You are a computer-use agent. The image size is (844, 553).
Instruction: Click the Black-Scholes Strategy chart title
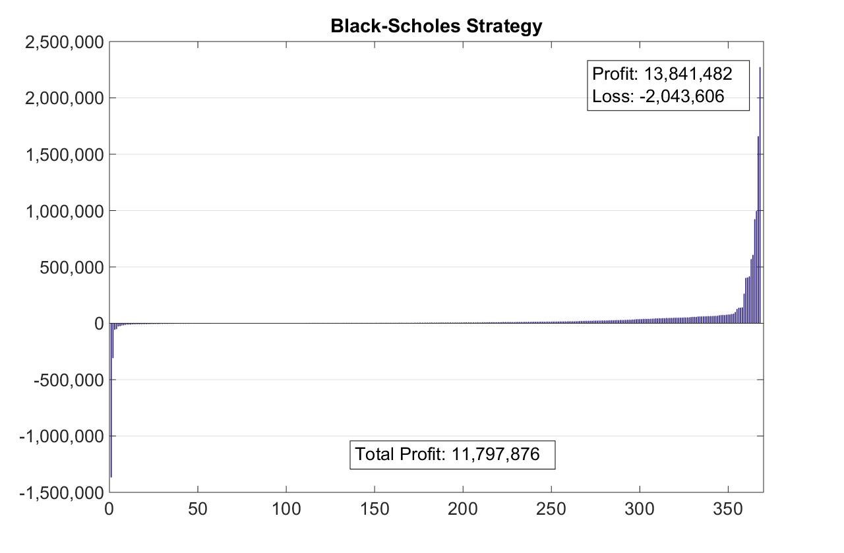tap(436, 26)
